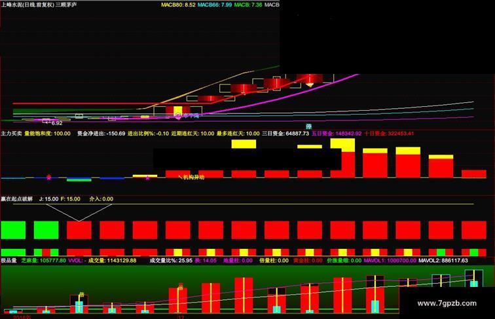Select the green MACB: 7.36 value
This screenshot has width=495, height=319.
tap(248, 5)
